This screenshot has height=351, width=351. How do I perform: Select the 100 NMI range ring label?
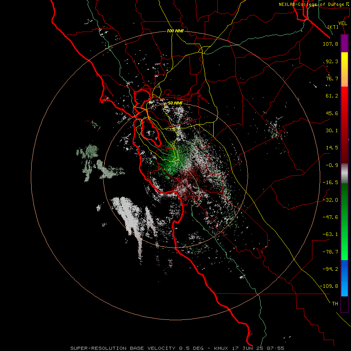pyautogui.click(x=175, y=31)
